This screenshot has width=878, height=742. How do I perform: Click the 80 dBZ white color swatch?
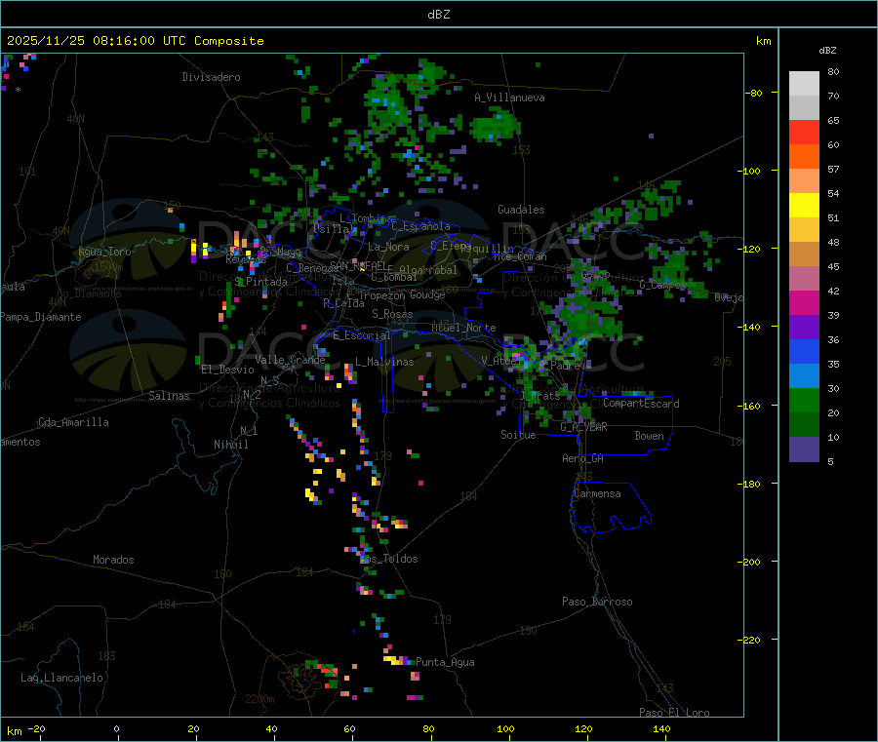point(804,84)
